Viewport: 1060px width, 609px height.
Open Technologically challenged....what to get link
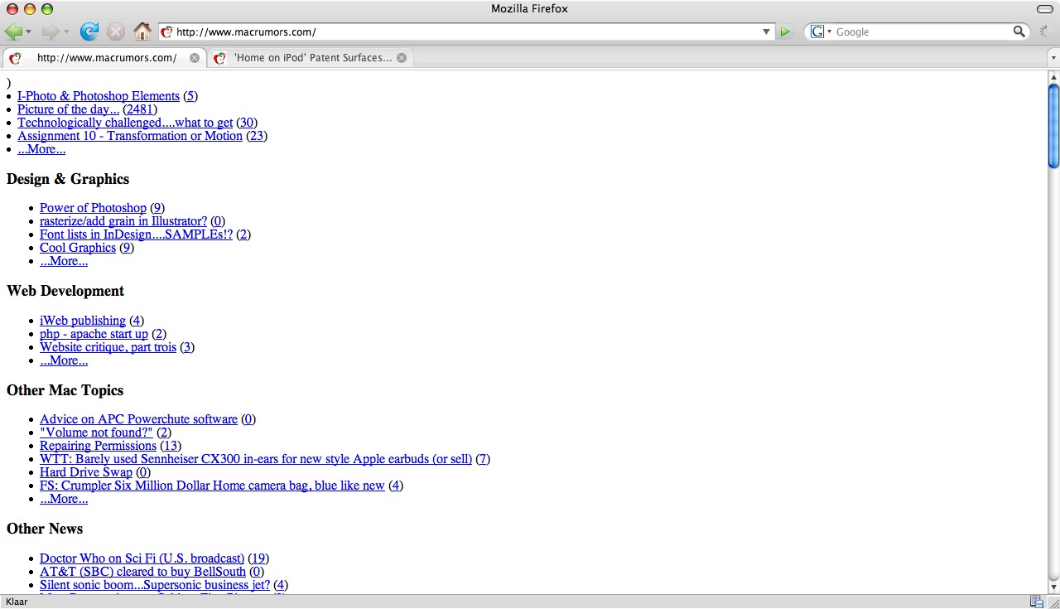(x=125, y=123)
